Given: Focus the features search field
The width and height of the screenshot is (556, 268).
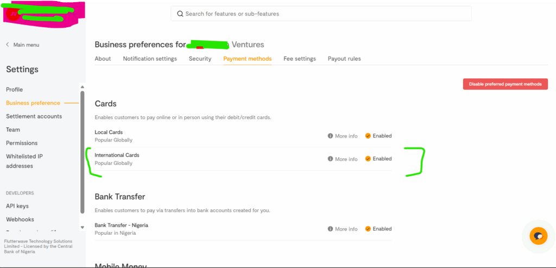Looking at the screenshot, I should coord(326,14).
